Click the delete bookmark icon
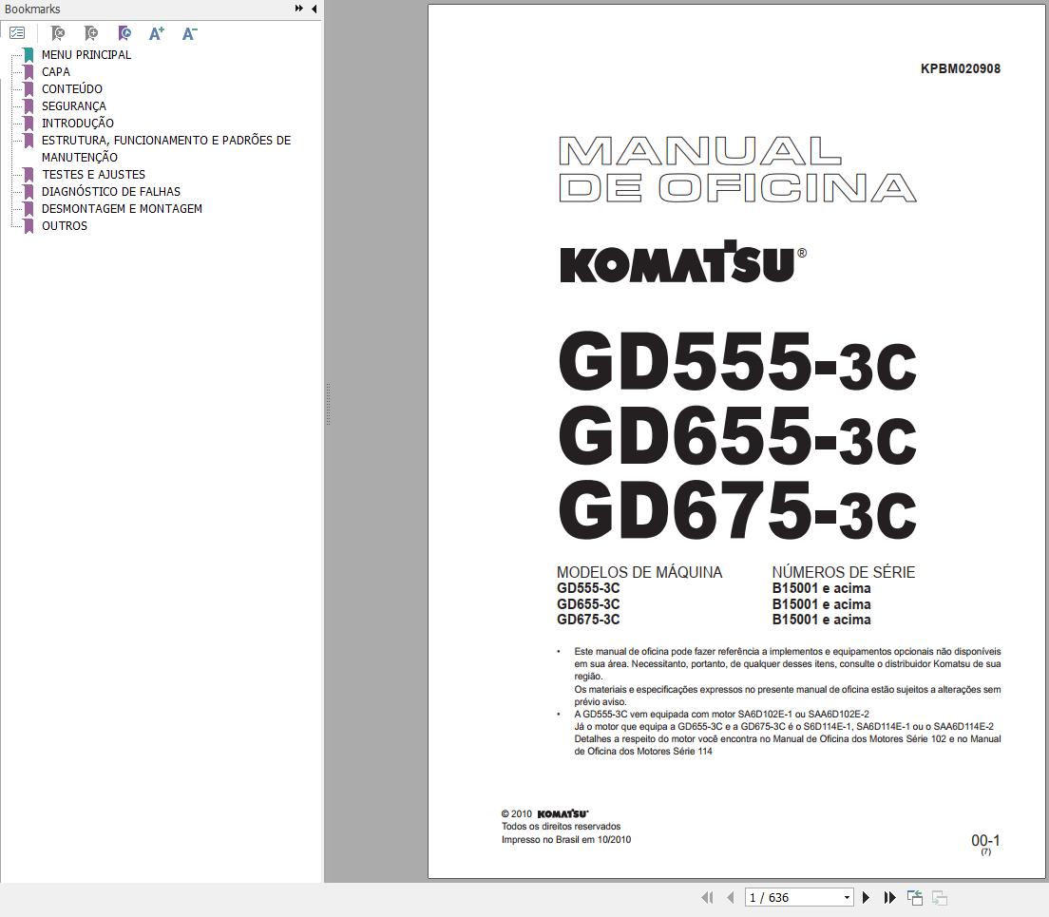Screen dimensions: 1049x917 click(58, 32)
